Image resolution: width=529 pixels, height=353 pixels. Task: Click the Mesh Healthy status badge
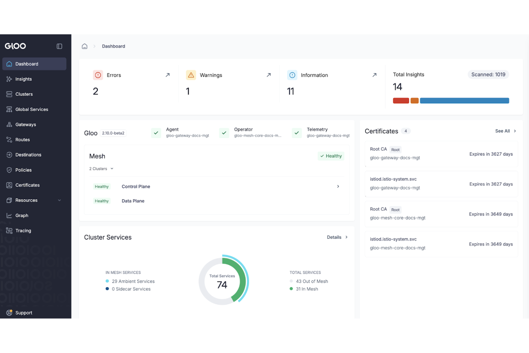click(331, 156)
